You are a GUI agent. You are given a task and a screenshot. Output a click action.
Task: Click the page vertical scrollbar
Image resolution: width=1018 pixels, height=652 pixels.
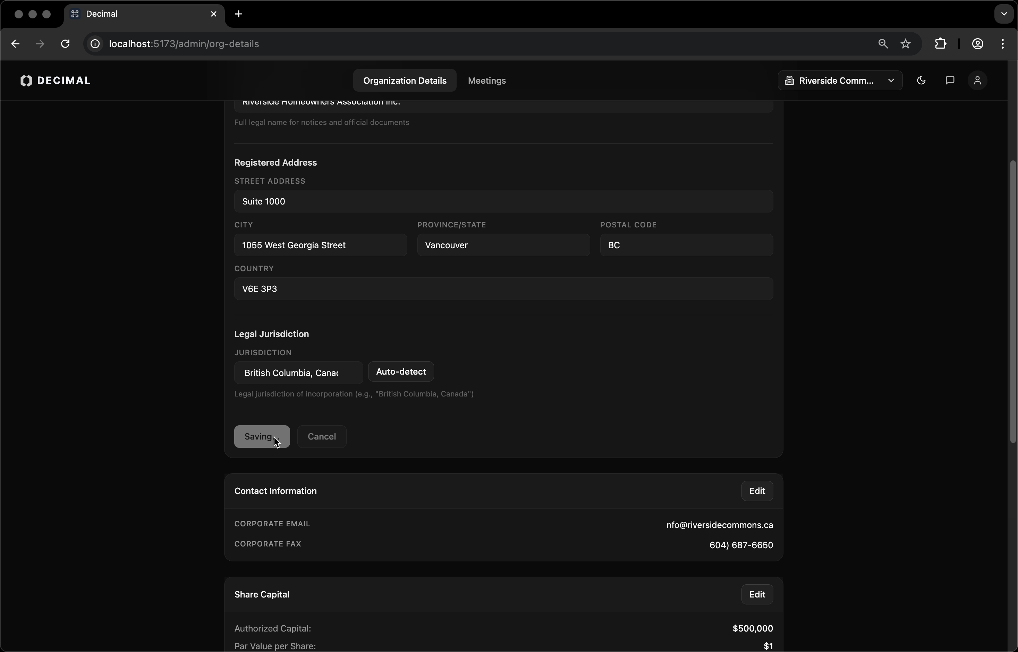[x=1012, y=301]
